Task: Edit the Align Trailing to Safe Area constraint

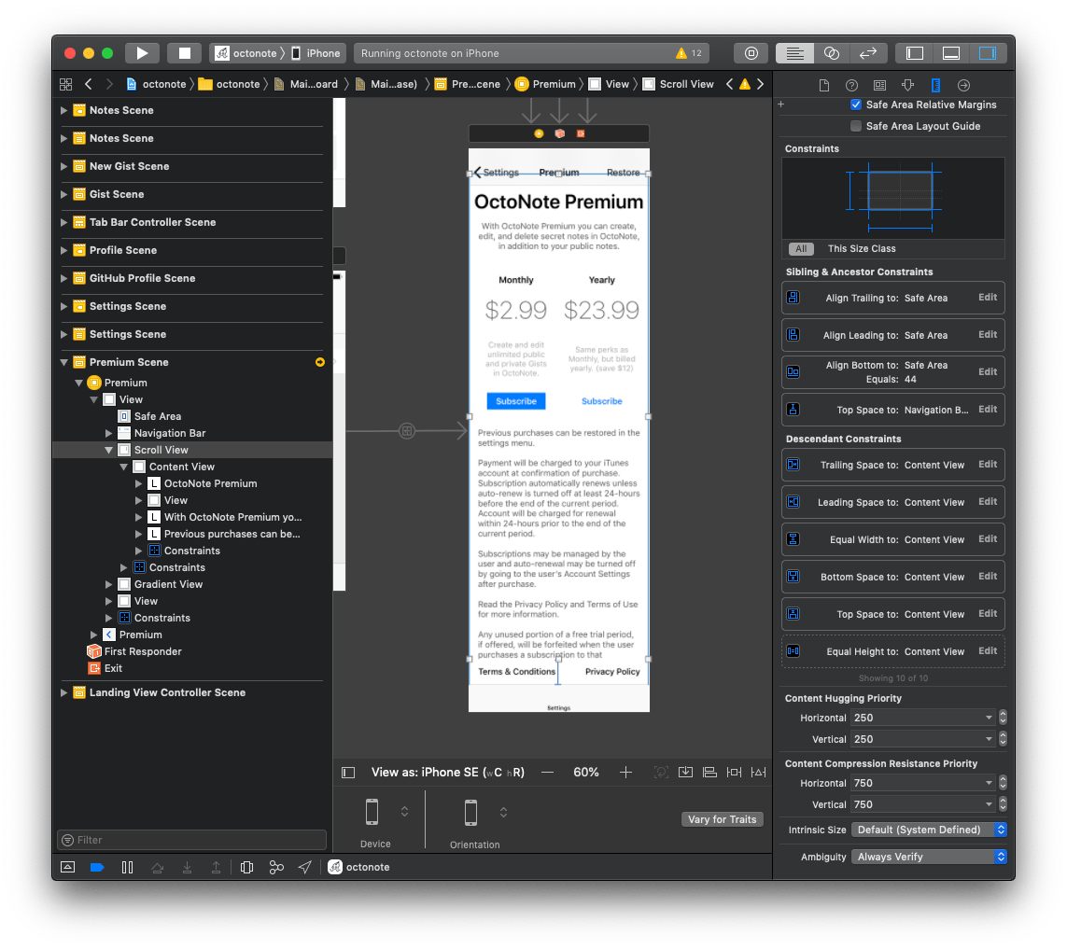Action: pos(988,298)
